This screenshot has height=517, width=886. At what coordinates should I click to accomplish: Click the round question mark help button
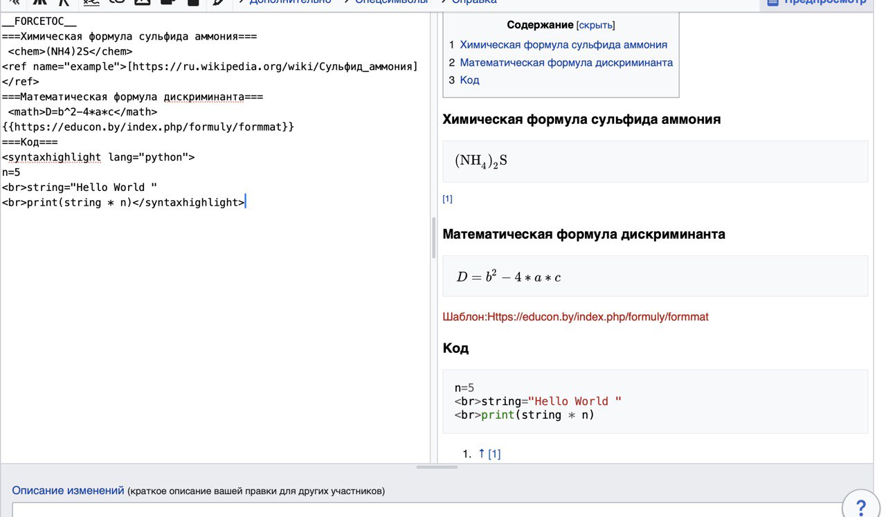click(860, 508)
